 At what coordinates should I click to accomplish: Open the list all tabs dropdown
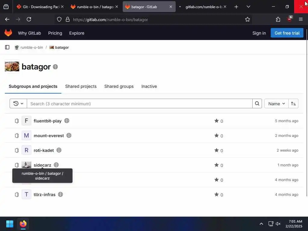coord(248,7)
